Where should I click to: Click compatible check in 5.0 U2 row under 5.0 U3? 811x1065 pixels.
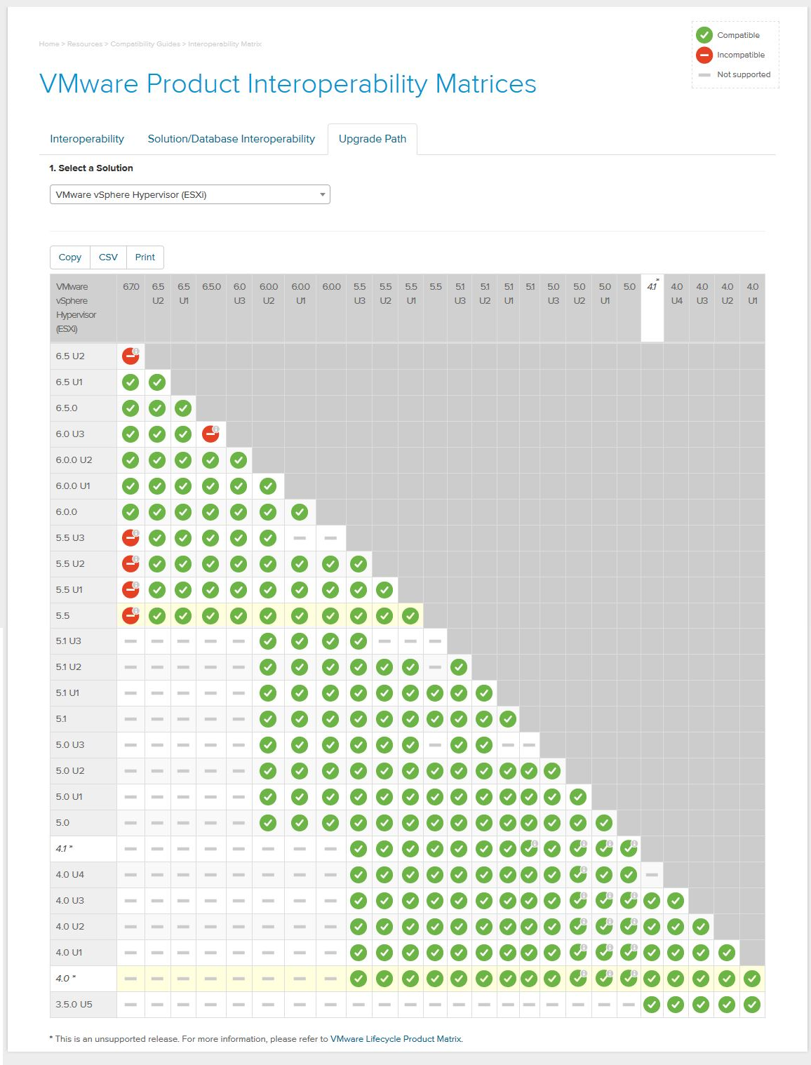tap(552, 771)
